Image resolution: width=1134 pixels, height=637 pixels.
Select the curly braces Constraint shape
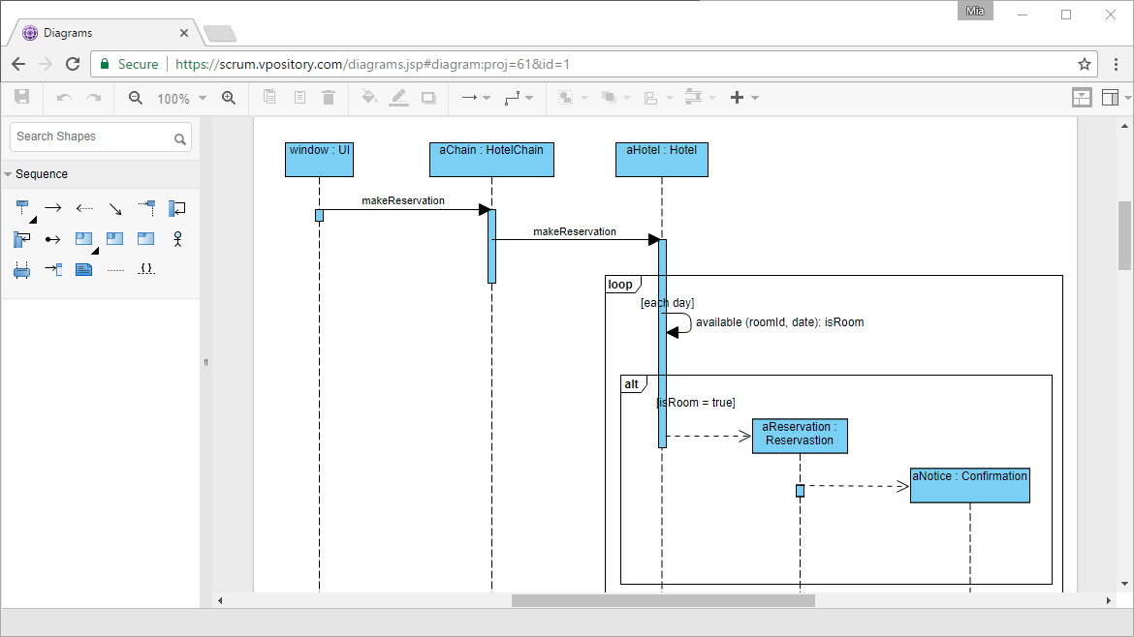(x=146, y=269)
